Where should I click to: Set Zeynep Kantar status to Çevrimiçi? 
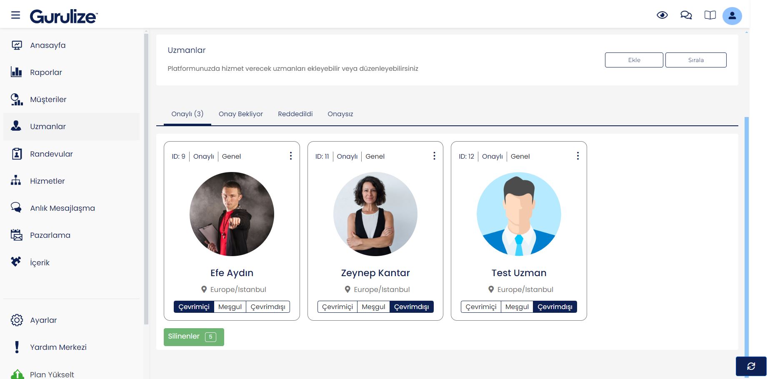(x=337, y=307)
